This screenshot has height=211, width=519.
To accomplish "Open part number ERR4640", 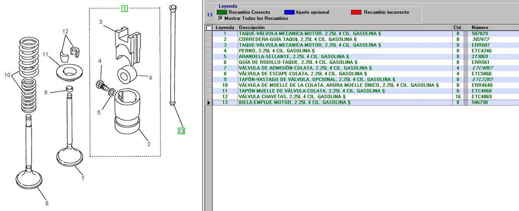I will (x=481, y=85).
